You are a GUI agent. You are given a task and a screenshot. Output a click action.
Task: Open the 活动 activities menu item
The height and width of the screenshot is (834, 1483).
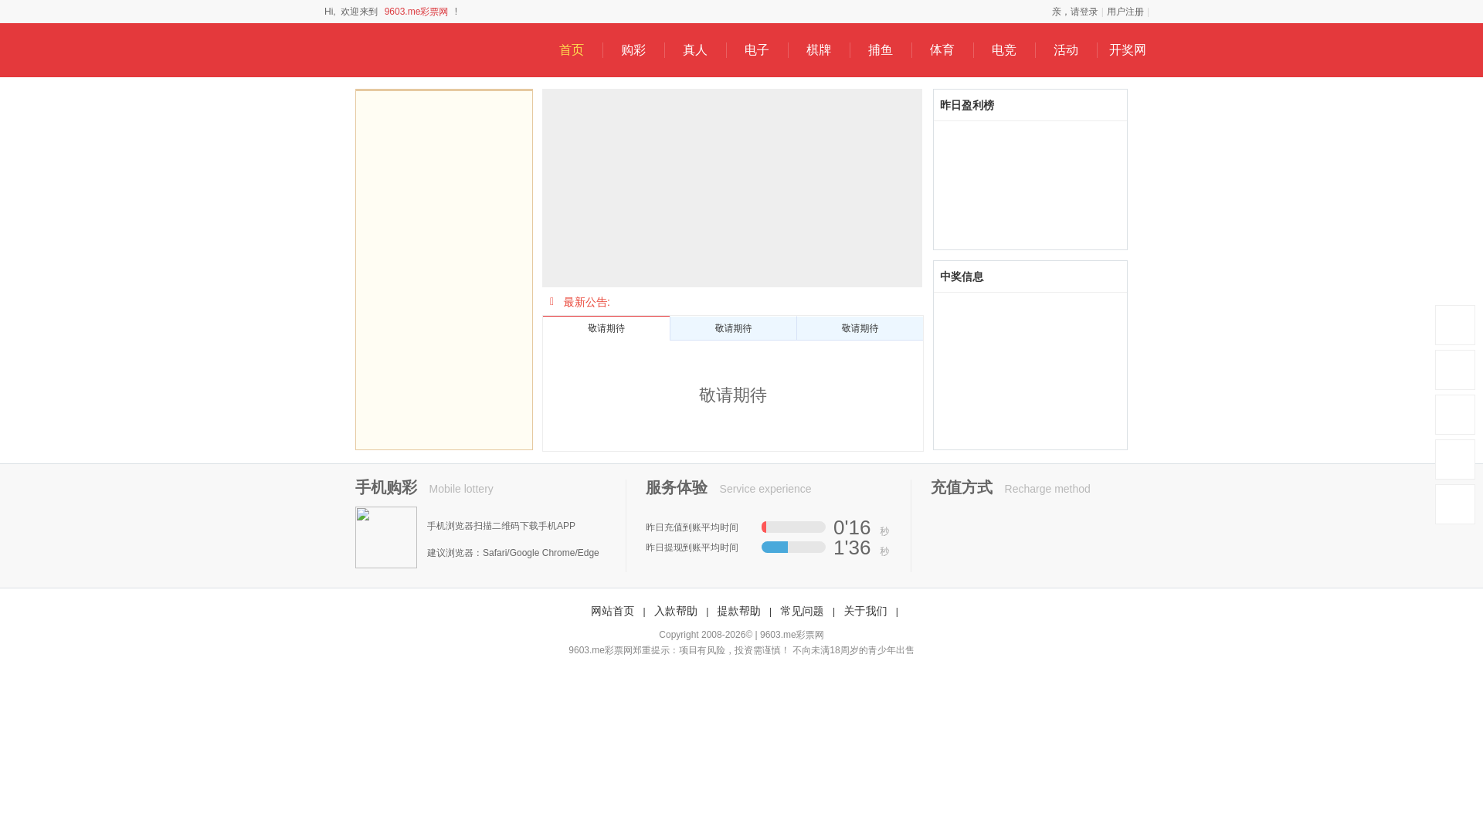(1066, 50)
